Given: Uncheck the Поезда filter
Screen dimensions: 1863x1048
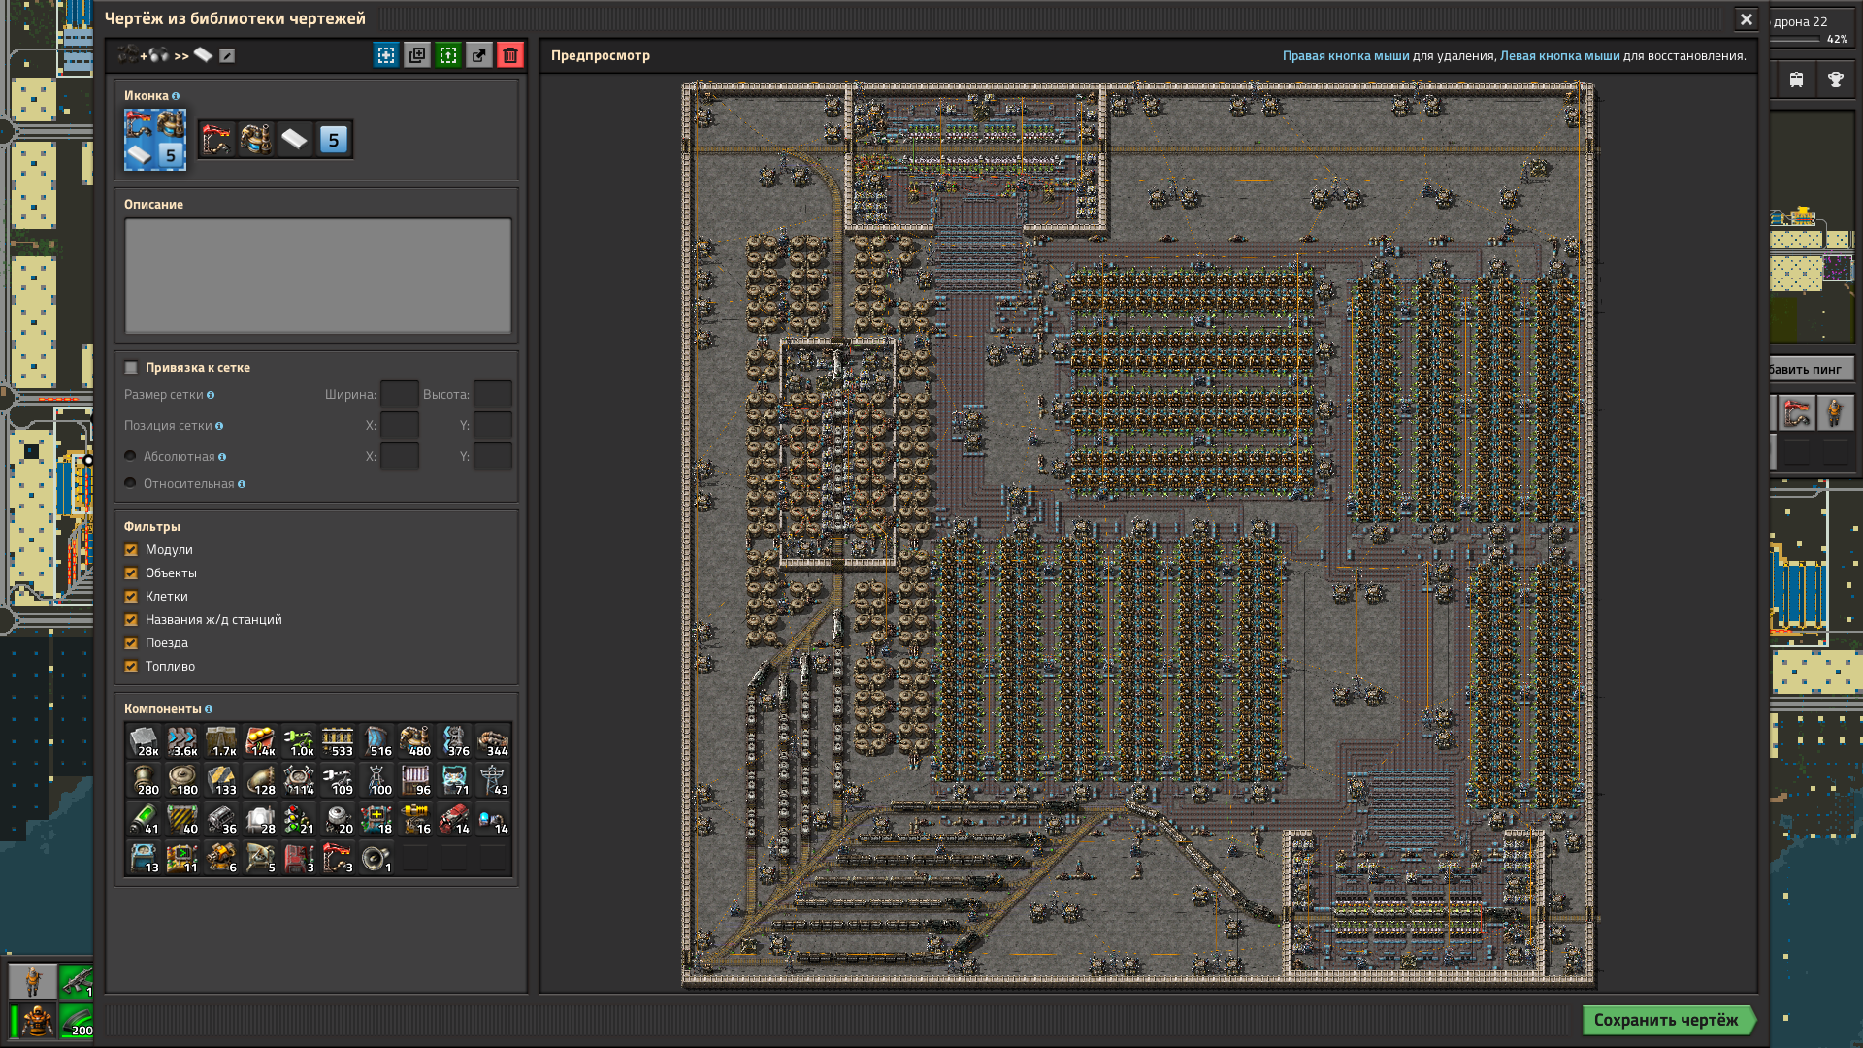Looking at the screenshot, I should 131,643.
